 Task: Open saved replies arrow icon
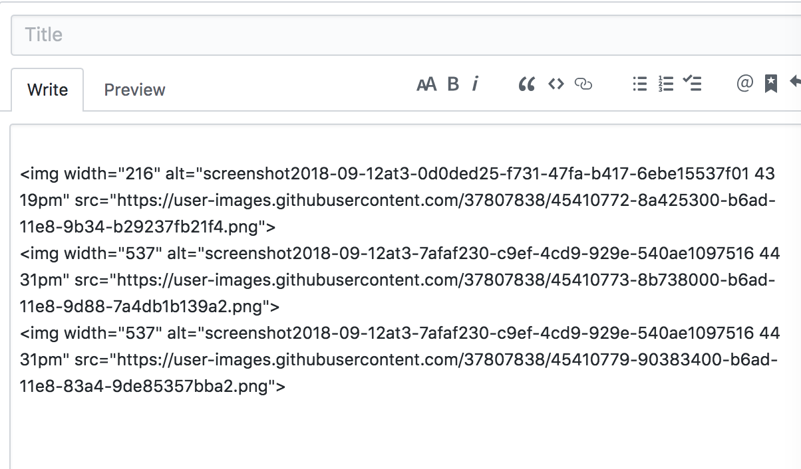click(794, 82)
